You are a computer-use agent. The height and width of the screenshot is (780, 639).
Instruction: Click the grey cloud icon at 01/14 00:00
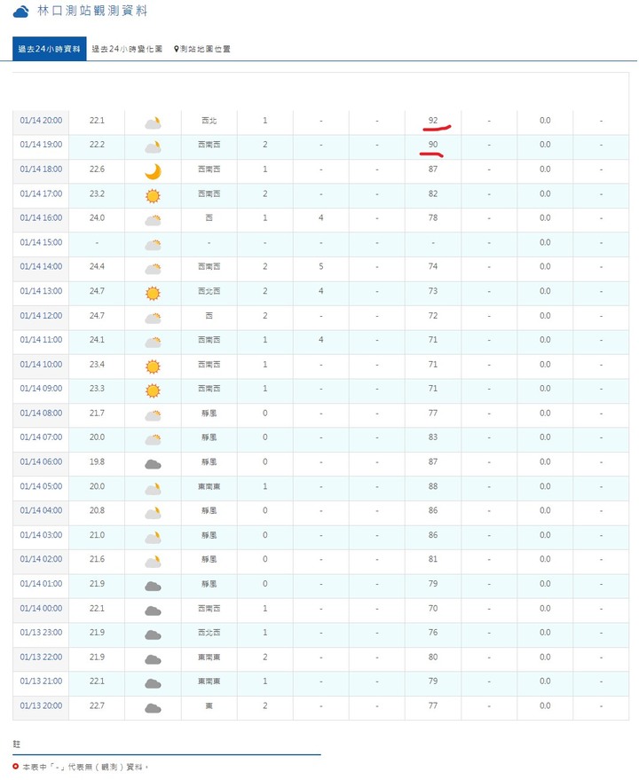click(153, 611)
